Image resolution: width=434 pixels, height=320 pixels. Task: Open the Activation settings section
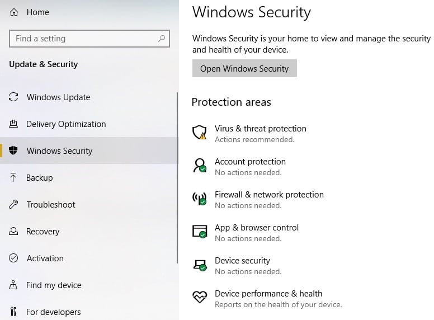click(45, 258)
